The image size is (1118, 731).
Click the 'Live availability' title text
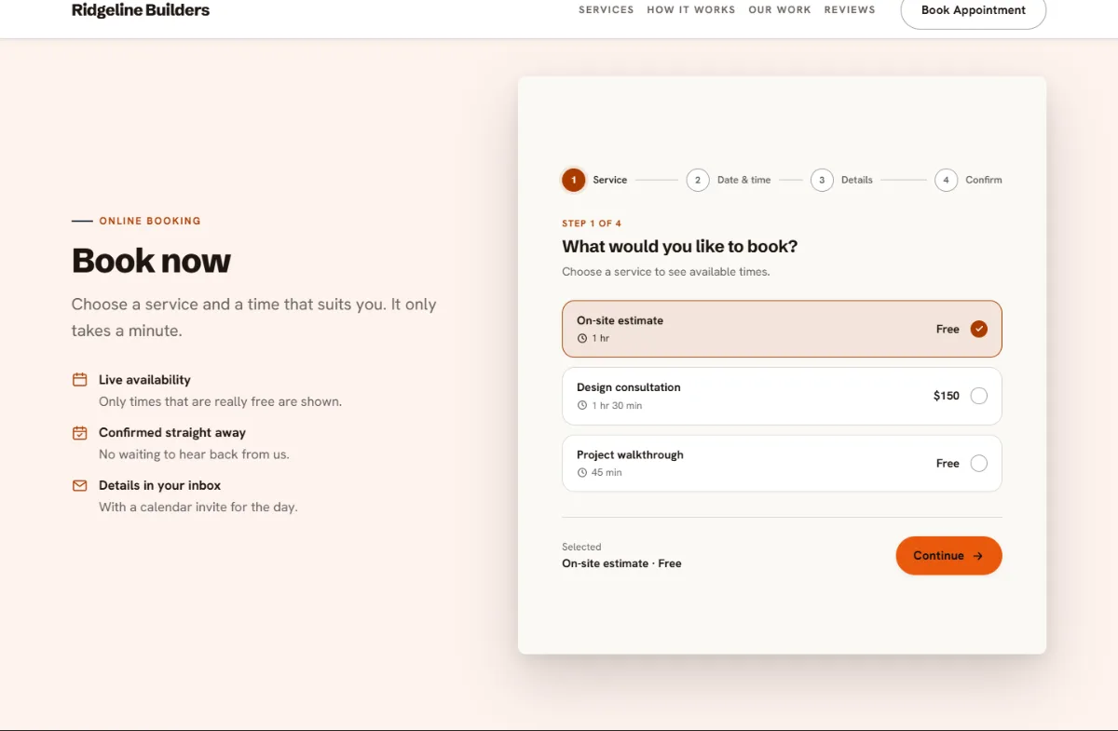point(144,380)
